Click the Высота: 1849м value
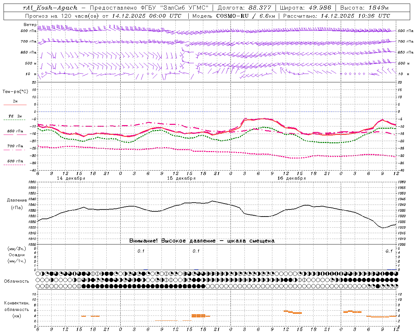Viewport: 415px width, 332px height. point(364,8)
